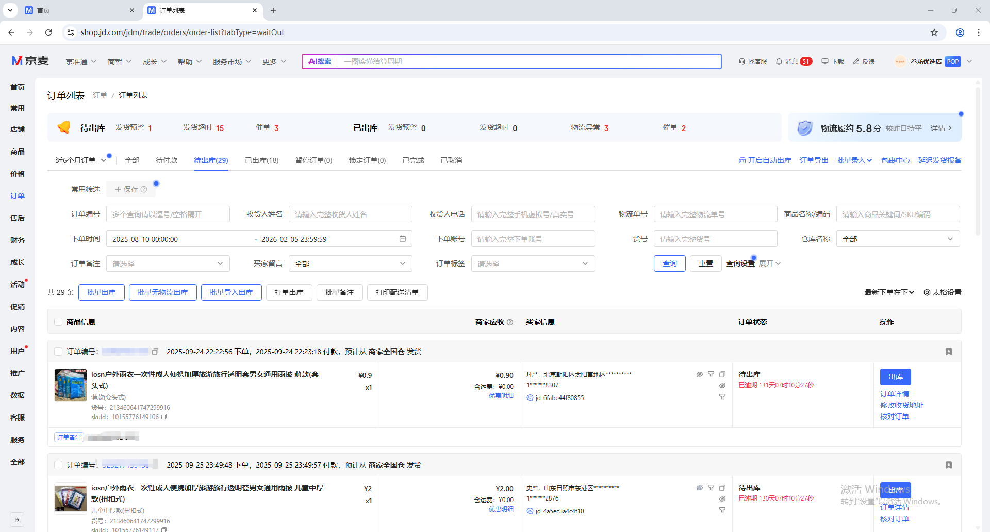Open the 仓库名称 dropdown

point(897,239)
